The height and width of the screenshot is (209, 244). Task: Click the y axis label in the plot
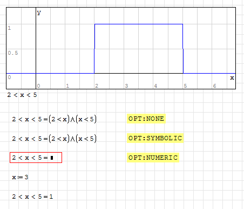(39, 12)
